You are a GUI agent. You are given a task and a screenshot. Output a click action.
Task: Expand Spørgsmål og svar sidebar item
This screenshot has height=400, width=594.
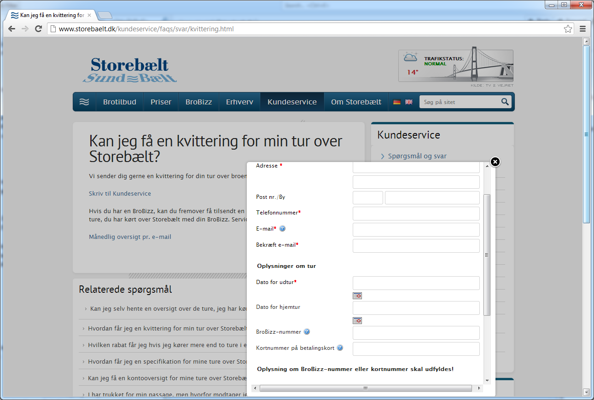(417, 156)
